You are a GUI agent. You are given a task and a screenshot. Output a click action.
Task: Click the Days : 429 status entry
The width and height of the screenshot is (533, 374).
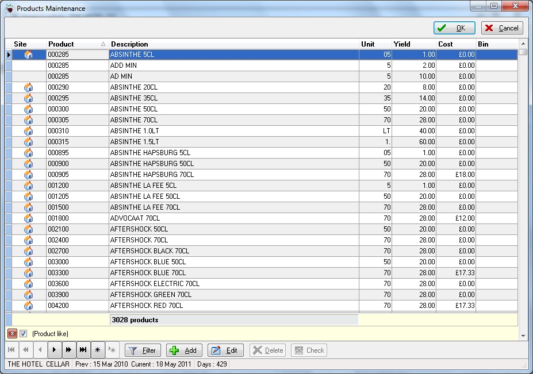(x=212, y=364)
